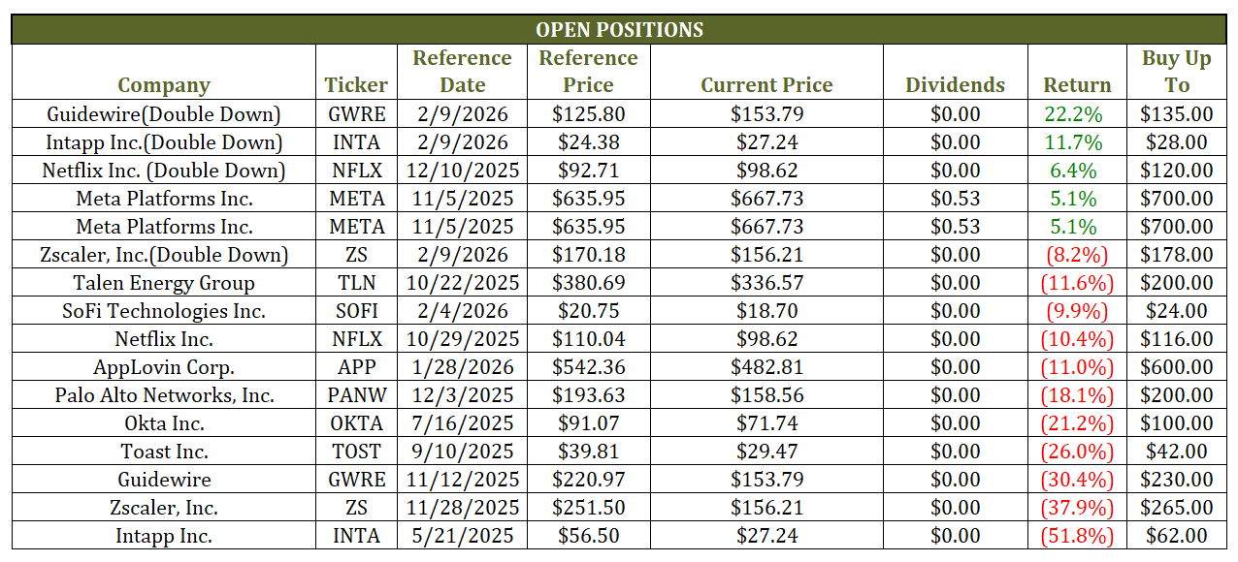Select the Buy Up To header
The image size is (1238, 562).
tap(1176, 72)
